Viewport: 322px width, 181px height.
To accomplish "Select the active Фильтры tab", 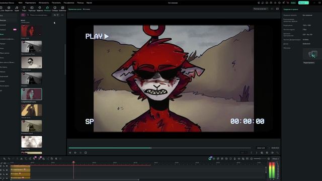I will pyautogui.click(x=47, y=9).
